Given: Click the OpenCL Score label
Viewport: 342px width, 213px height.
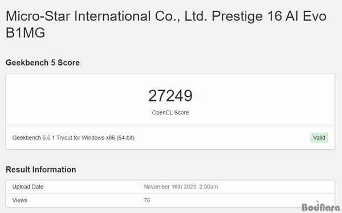Looking at the screenshot, I should point(170,113).
